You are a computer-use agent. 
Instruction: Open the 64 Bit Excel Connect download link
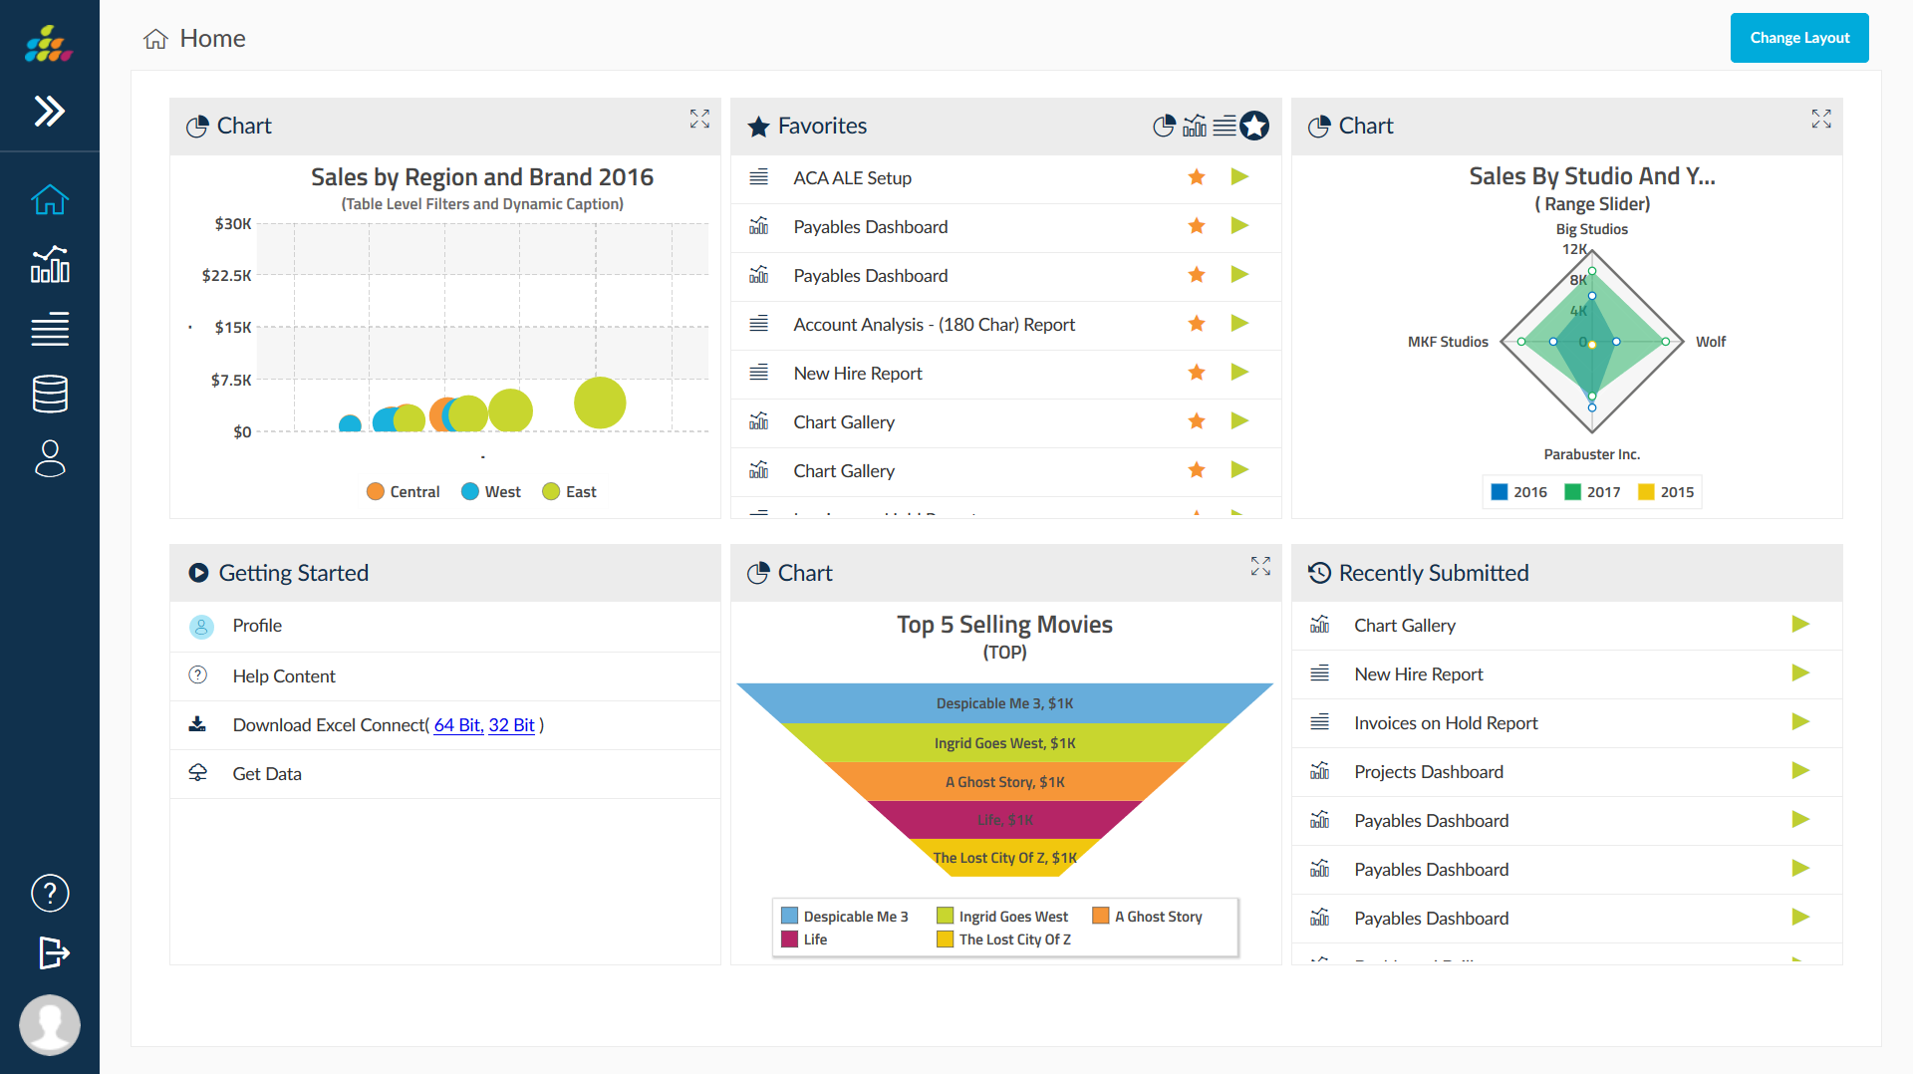coord(457,724)
